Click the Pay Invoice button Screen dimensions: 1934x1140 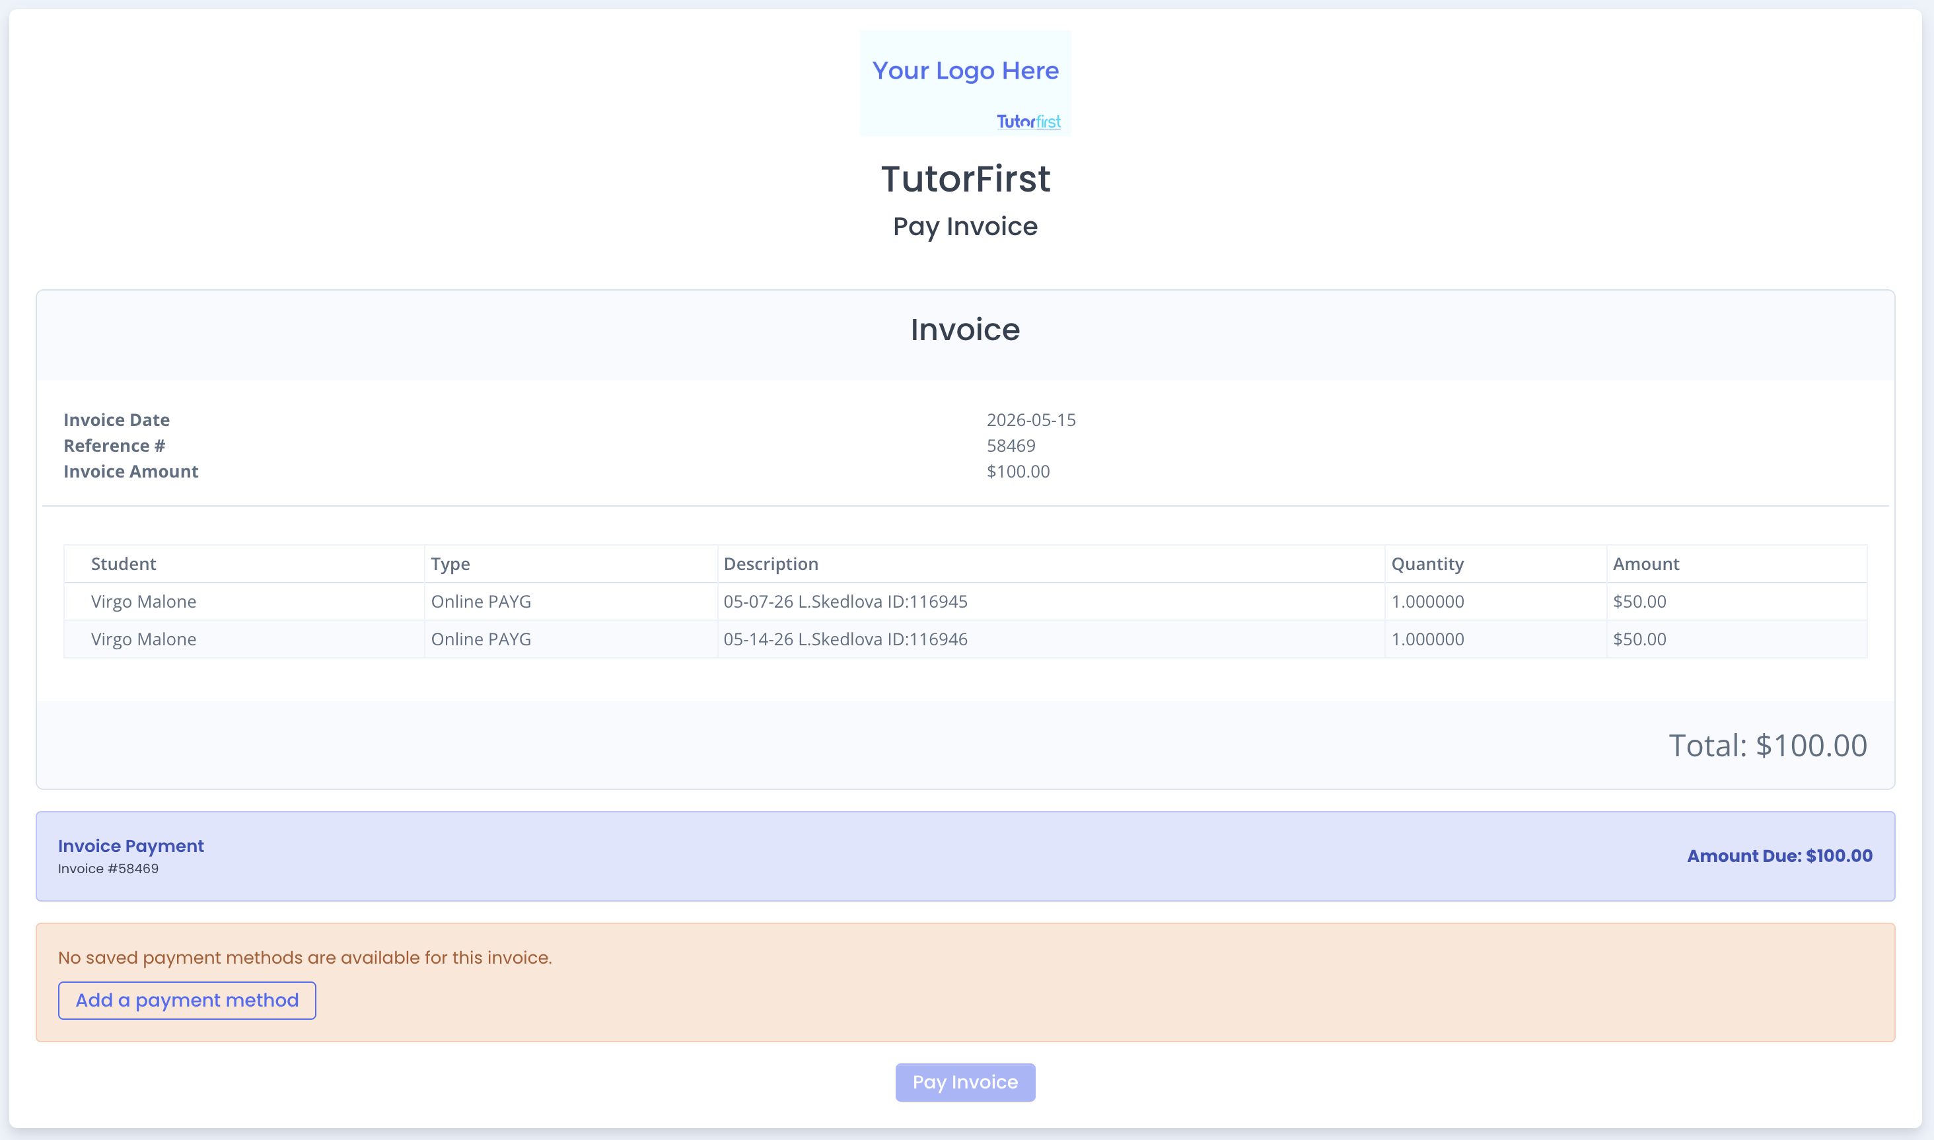point(965,1082)
